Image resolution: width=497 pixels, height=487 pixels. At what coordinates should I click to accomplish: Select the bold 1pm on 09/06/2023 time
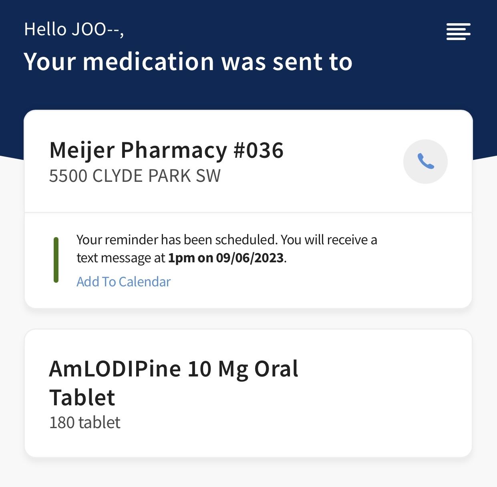[x=225, y=258]
